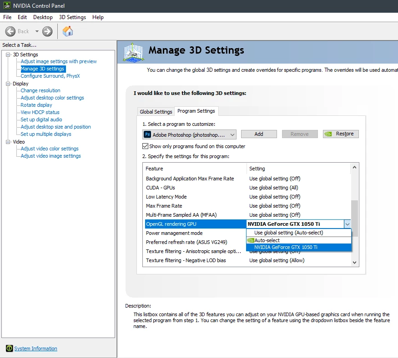Select the Low Latency Mode row

tap(248, 197)
